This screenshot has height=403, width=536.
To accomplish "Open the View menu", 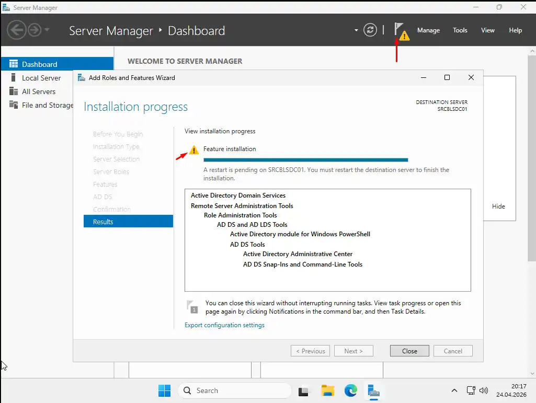I will point(487,30).
